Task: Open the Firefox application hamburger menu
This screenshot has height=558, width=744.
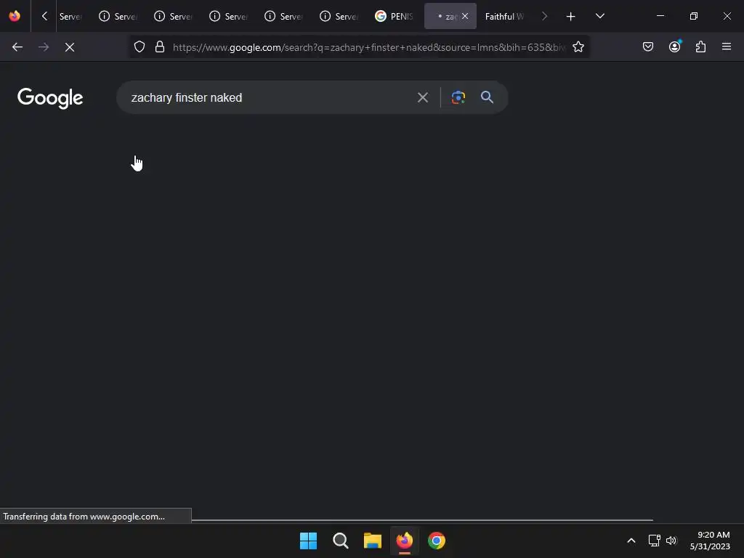Action: coord(727,46)
